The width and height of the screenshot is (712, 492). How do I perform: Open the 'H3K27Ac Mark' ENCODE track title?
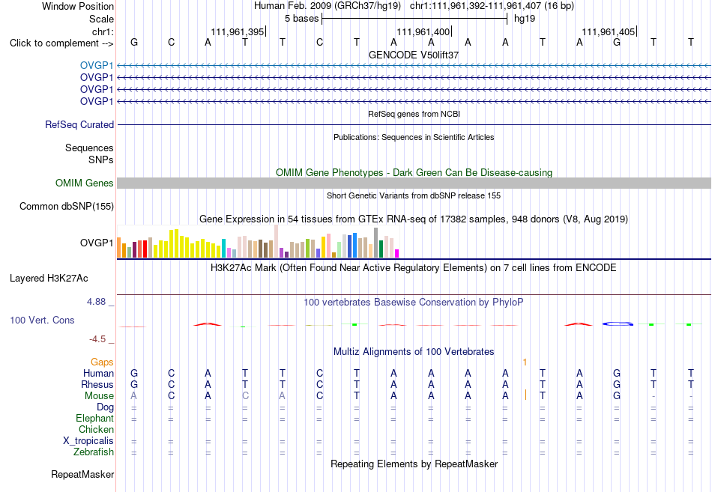[414, 268]
